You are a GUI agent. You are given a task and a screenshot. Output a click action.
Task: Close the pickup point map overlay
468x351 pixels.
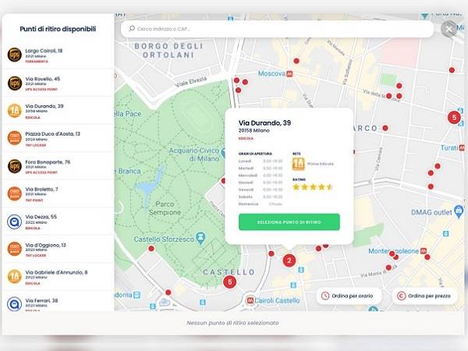[449, 29]
